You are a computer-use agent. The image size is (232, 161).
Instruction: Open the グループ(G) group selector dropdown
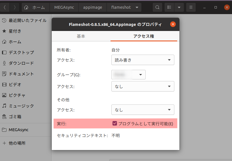(129, 75)
